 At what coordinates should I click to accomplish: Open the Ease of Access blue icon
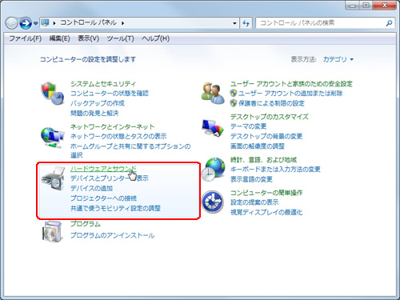[213, 202]
